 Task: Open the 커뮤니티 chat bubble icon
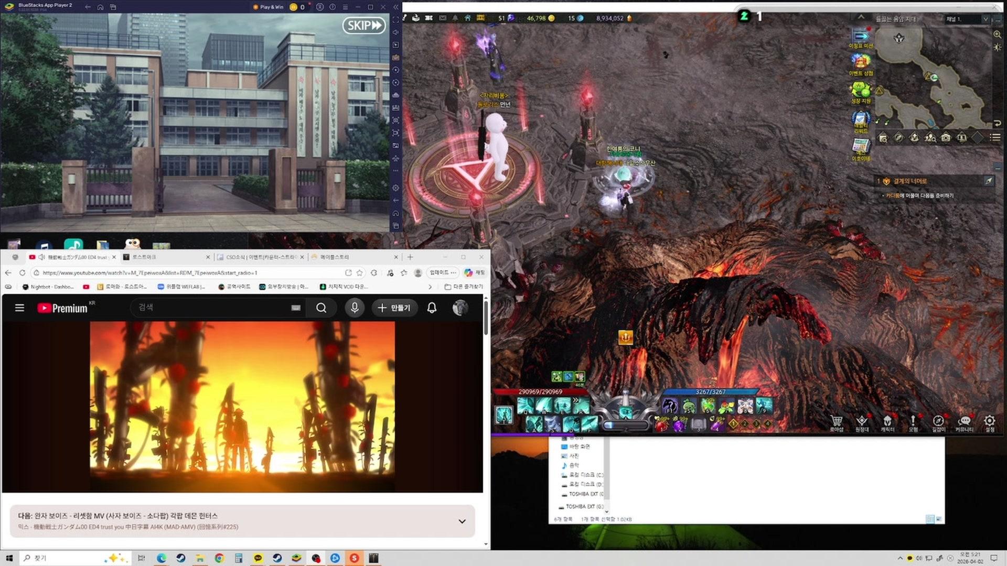(x=964, y=421)
